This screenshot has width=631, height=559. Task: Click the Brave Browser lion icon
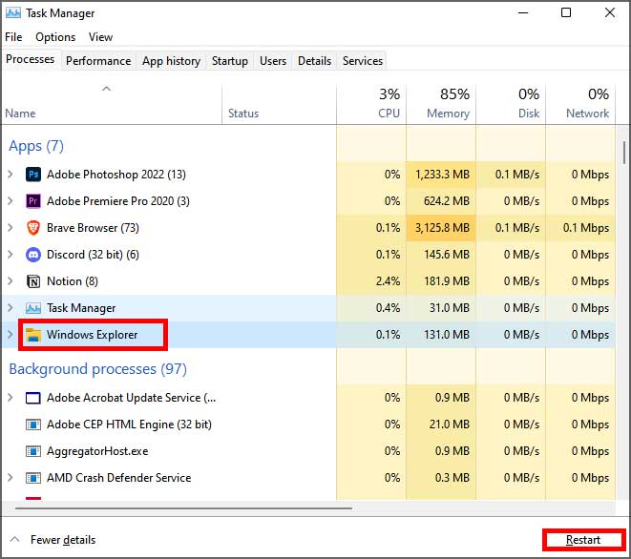(33, 228)
